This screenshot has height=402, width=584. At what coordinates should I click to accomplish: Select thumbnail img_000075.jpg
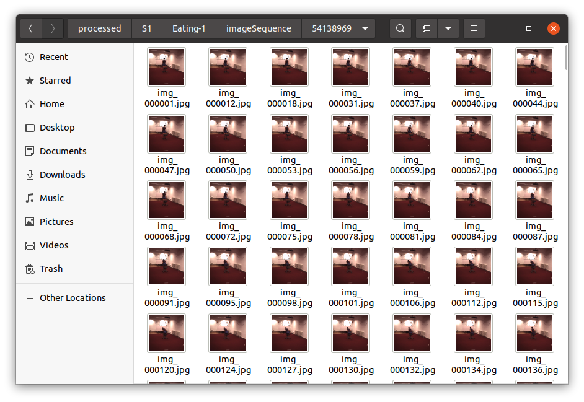[290, 200]
